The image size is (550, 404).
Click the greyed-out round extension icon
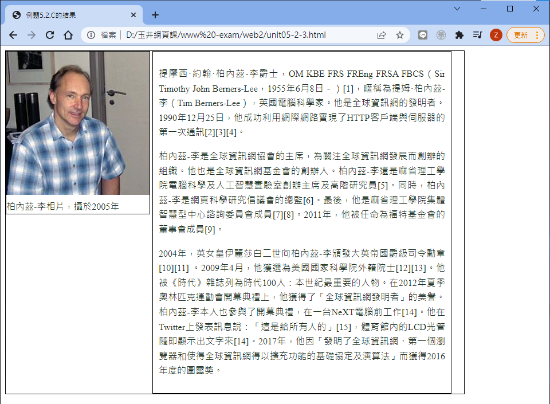click(441, 35)
